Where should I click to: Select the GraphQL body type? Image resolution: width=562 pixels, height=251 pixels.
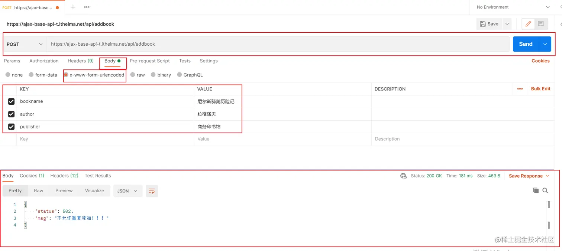[190, 75]
